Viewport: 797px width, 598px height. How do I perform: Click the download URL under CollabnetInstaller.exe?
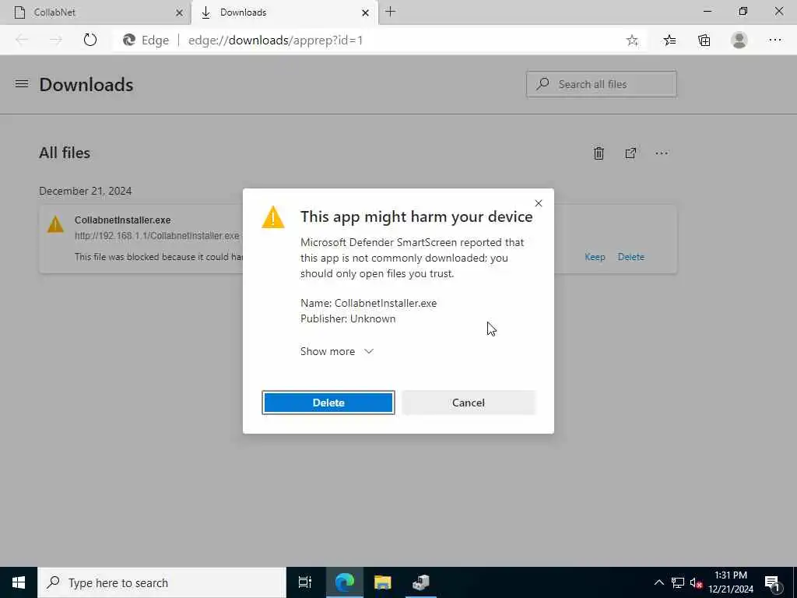pos(156,236)
